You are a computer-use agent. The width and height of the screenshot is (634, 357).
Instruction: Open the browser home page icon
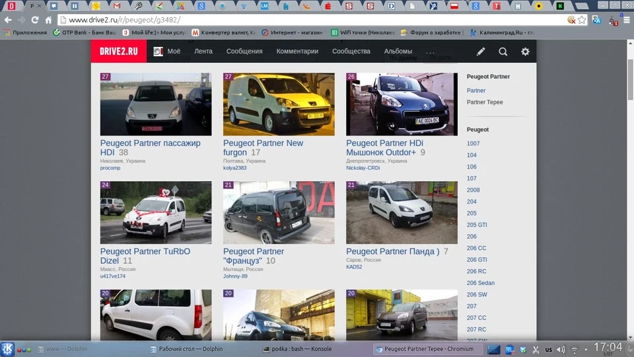[x=48, y=20]
